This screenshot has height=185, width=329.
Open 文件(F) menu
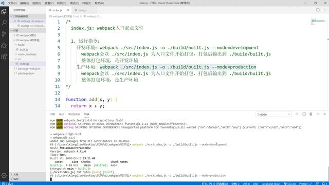[x=12, y=3]
